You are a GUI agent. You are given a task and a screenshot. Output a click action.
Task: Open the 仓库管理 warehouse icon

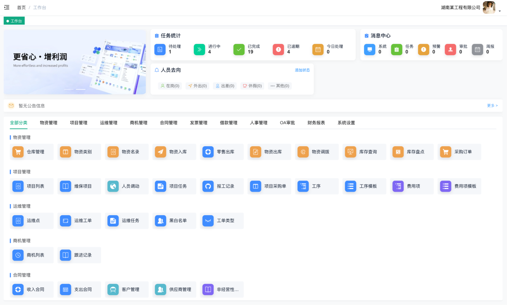coord(18,152)
